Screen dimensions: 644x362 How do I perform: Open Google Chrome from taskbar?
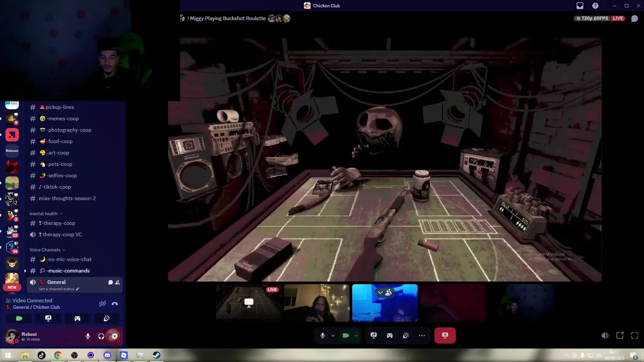click(58, 355)
